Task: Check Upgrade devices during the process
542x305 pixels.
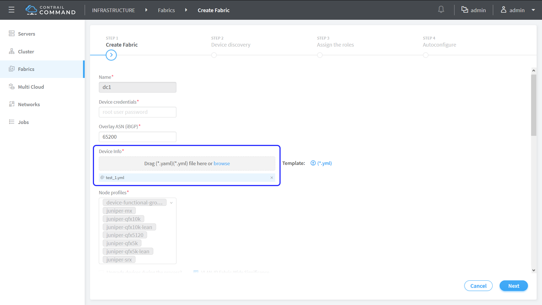Action: point(101,272)
